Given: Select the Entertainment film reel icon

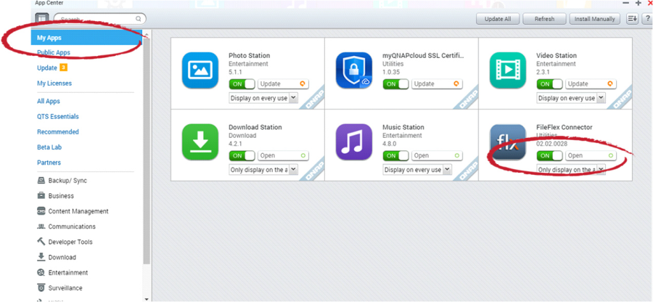Looking at the screenshot, I should pos(41,272).
